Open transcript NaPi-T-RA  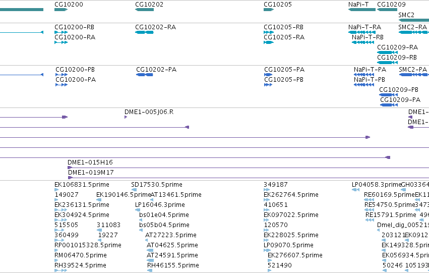pos(362,32)
